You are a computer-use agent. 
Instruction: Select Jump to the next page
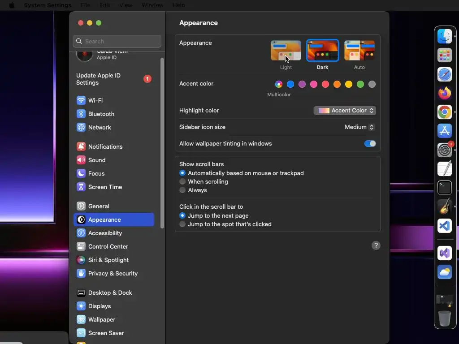pyautogui.click(x=182, y=215)
